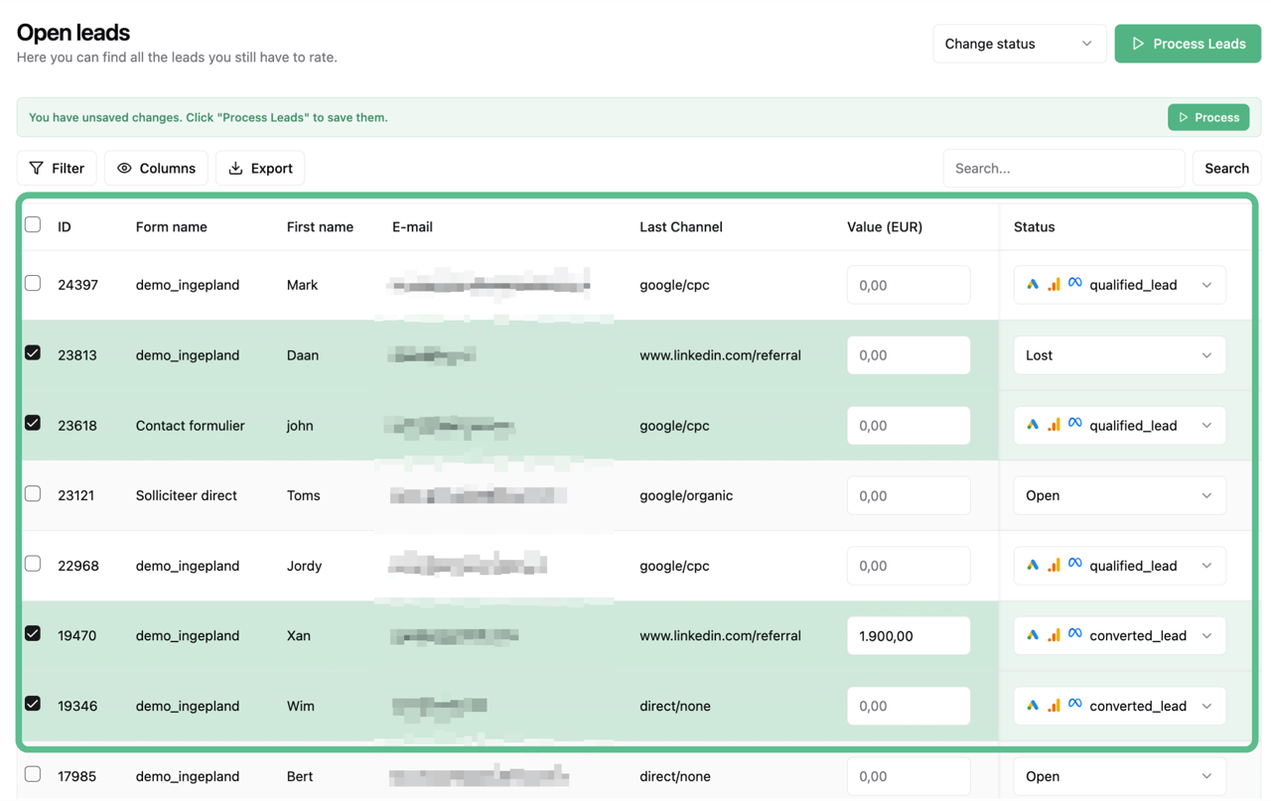Toggle the select-all checkbox in table header

tap(33, 224)
